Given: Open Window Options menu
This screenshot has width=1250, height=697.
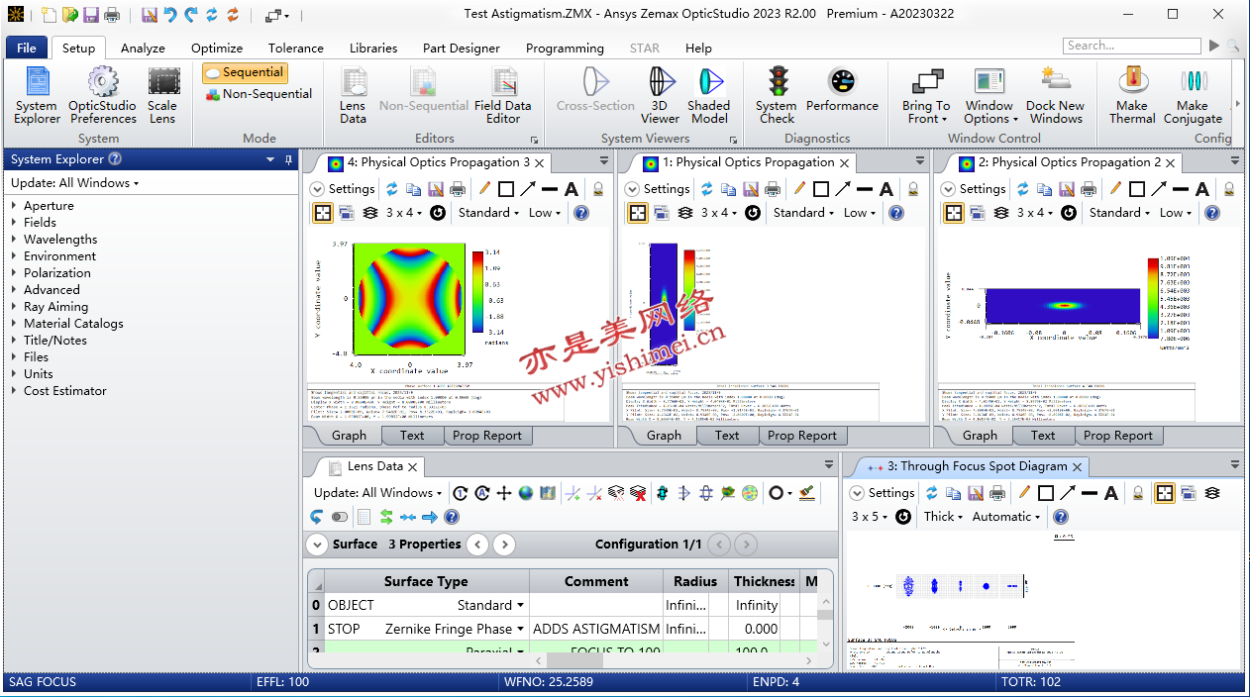Looking at the screenshot, I should click(x=989, y=96).
